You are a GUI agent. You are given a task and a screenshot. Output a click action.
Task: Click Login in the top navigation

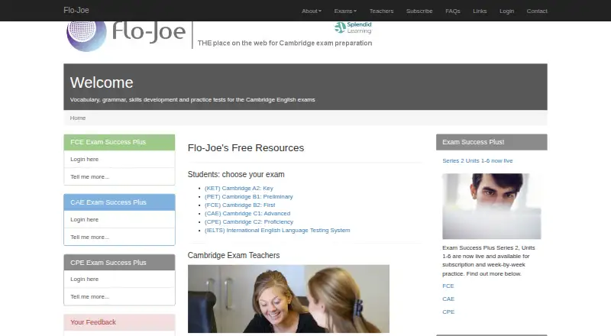point(506,11)
